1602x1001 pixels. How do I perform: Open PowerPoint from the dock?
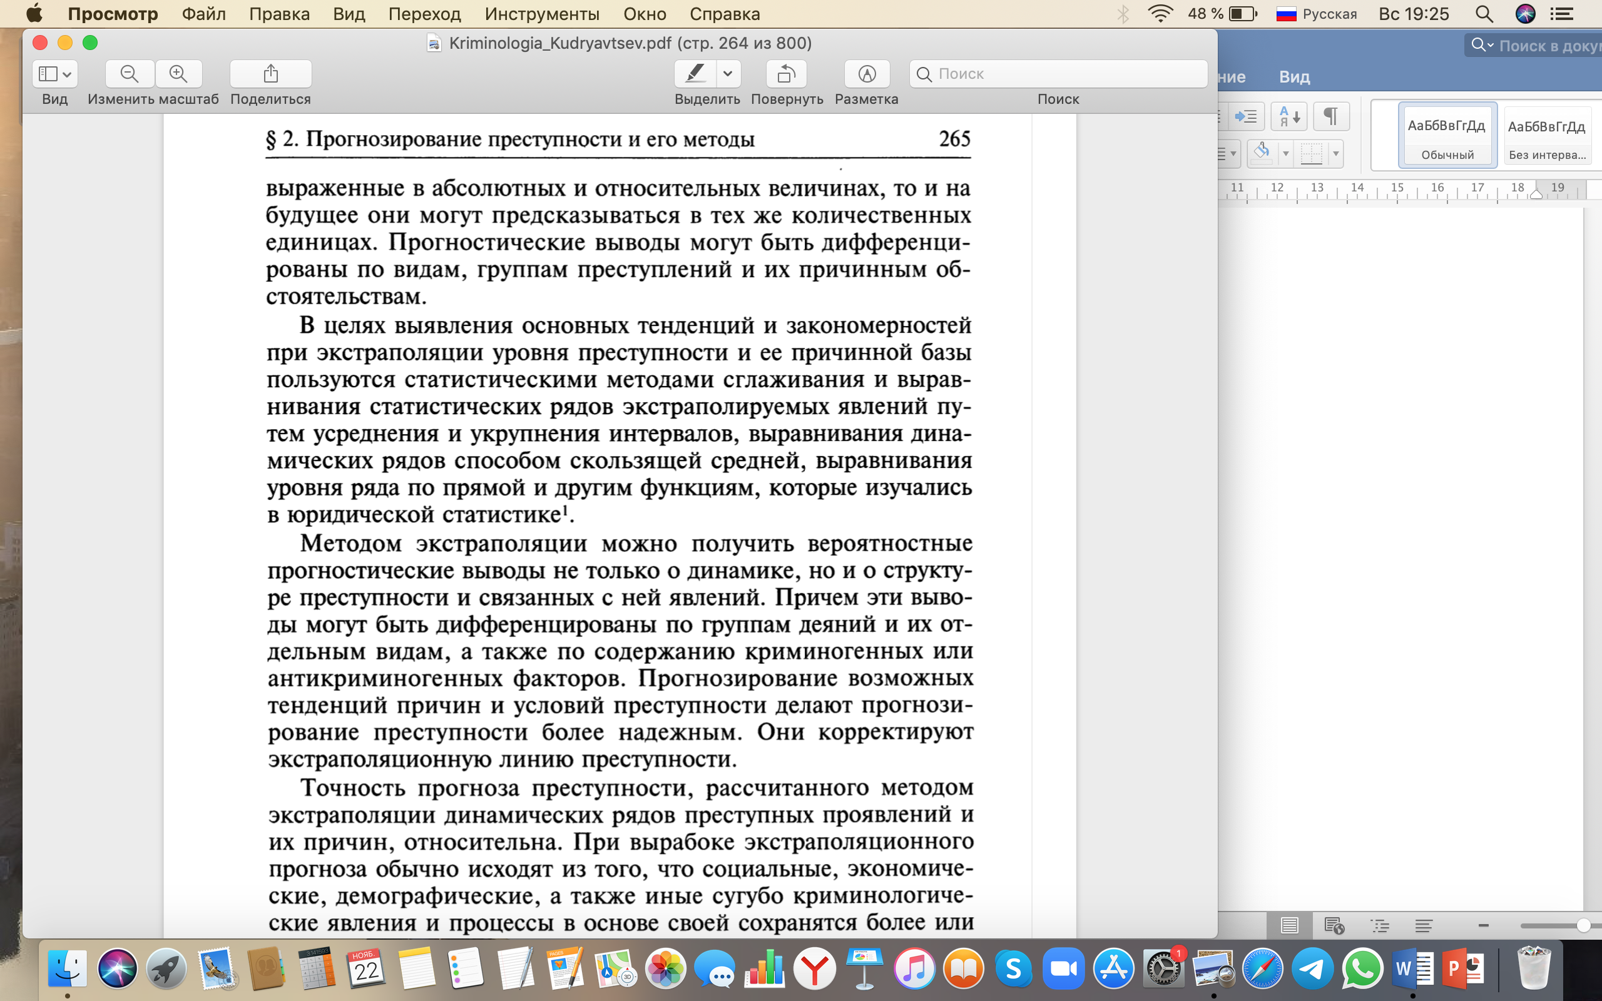pos(1462,968)
